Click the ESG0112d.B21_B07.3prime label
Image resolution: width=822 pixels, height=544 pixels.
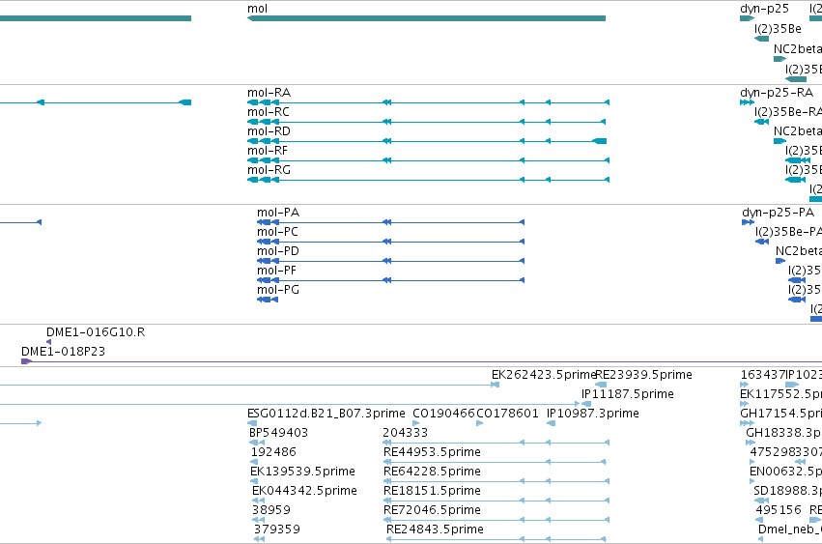[x=326, y=414]
